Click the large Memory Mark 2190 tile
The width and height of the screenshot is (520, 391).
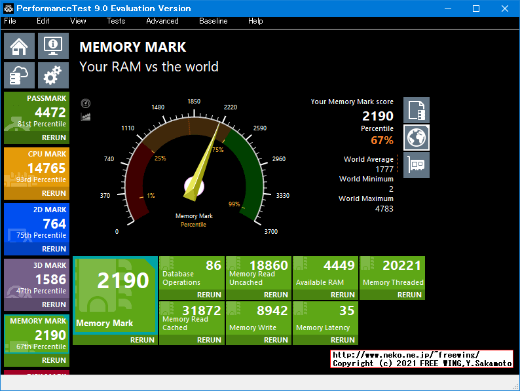pos(115,295)
